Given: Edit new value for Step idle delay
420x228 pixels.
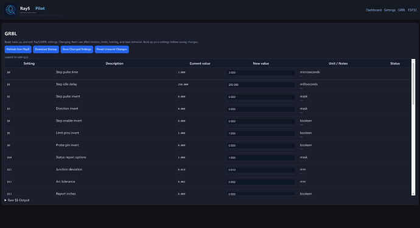Looking at the screenshot, I should tap(261, 85).
